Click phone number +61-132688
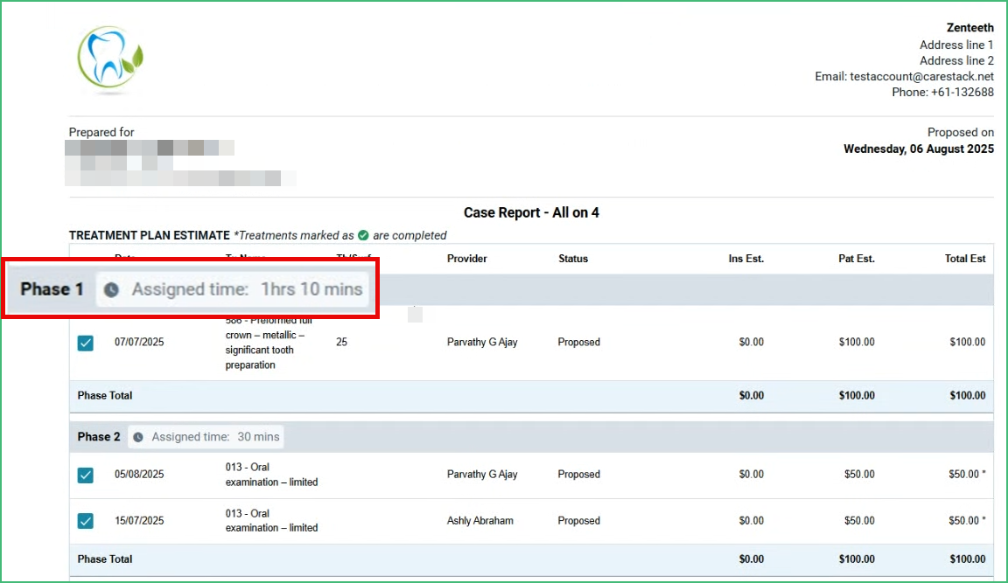 [962, 93]
